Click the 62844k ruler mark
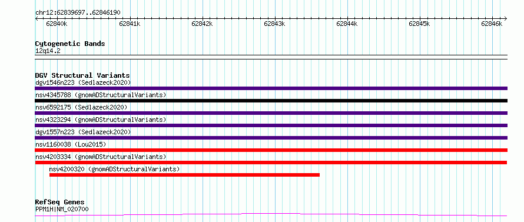 click(347, 24)
